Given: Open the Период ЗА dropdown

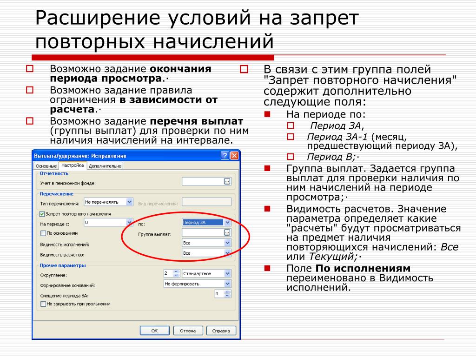Looking at the screenshot, I should (x=227, y=223).
